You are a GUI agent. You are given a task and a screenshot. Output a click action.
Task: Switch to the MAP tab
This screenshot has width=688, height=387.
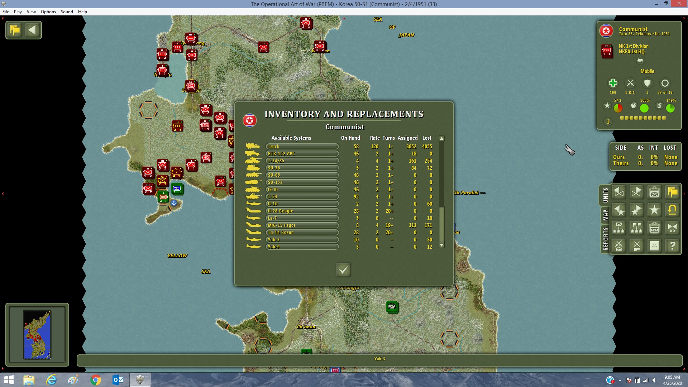coord(605,215)
